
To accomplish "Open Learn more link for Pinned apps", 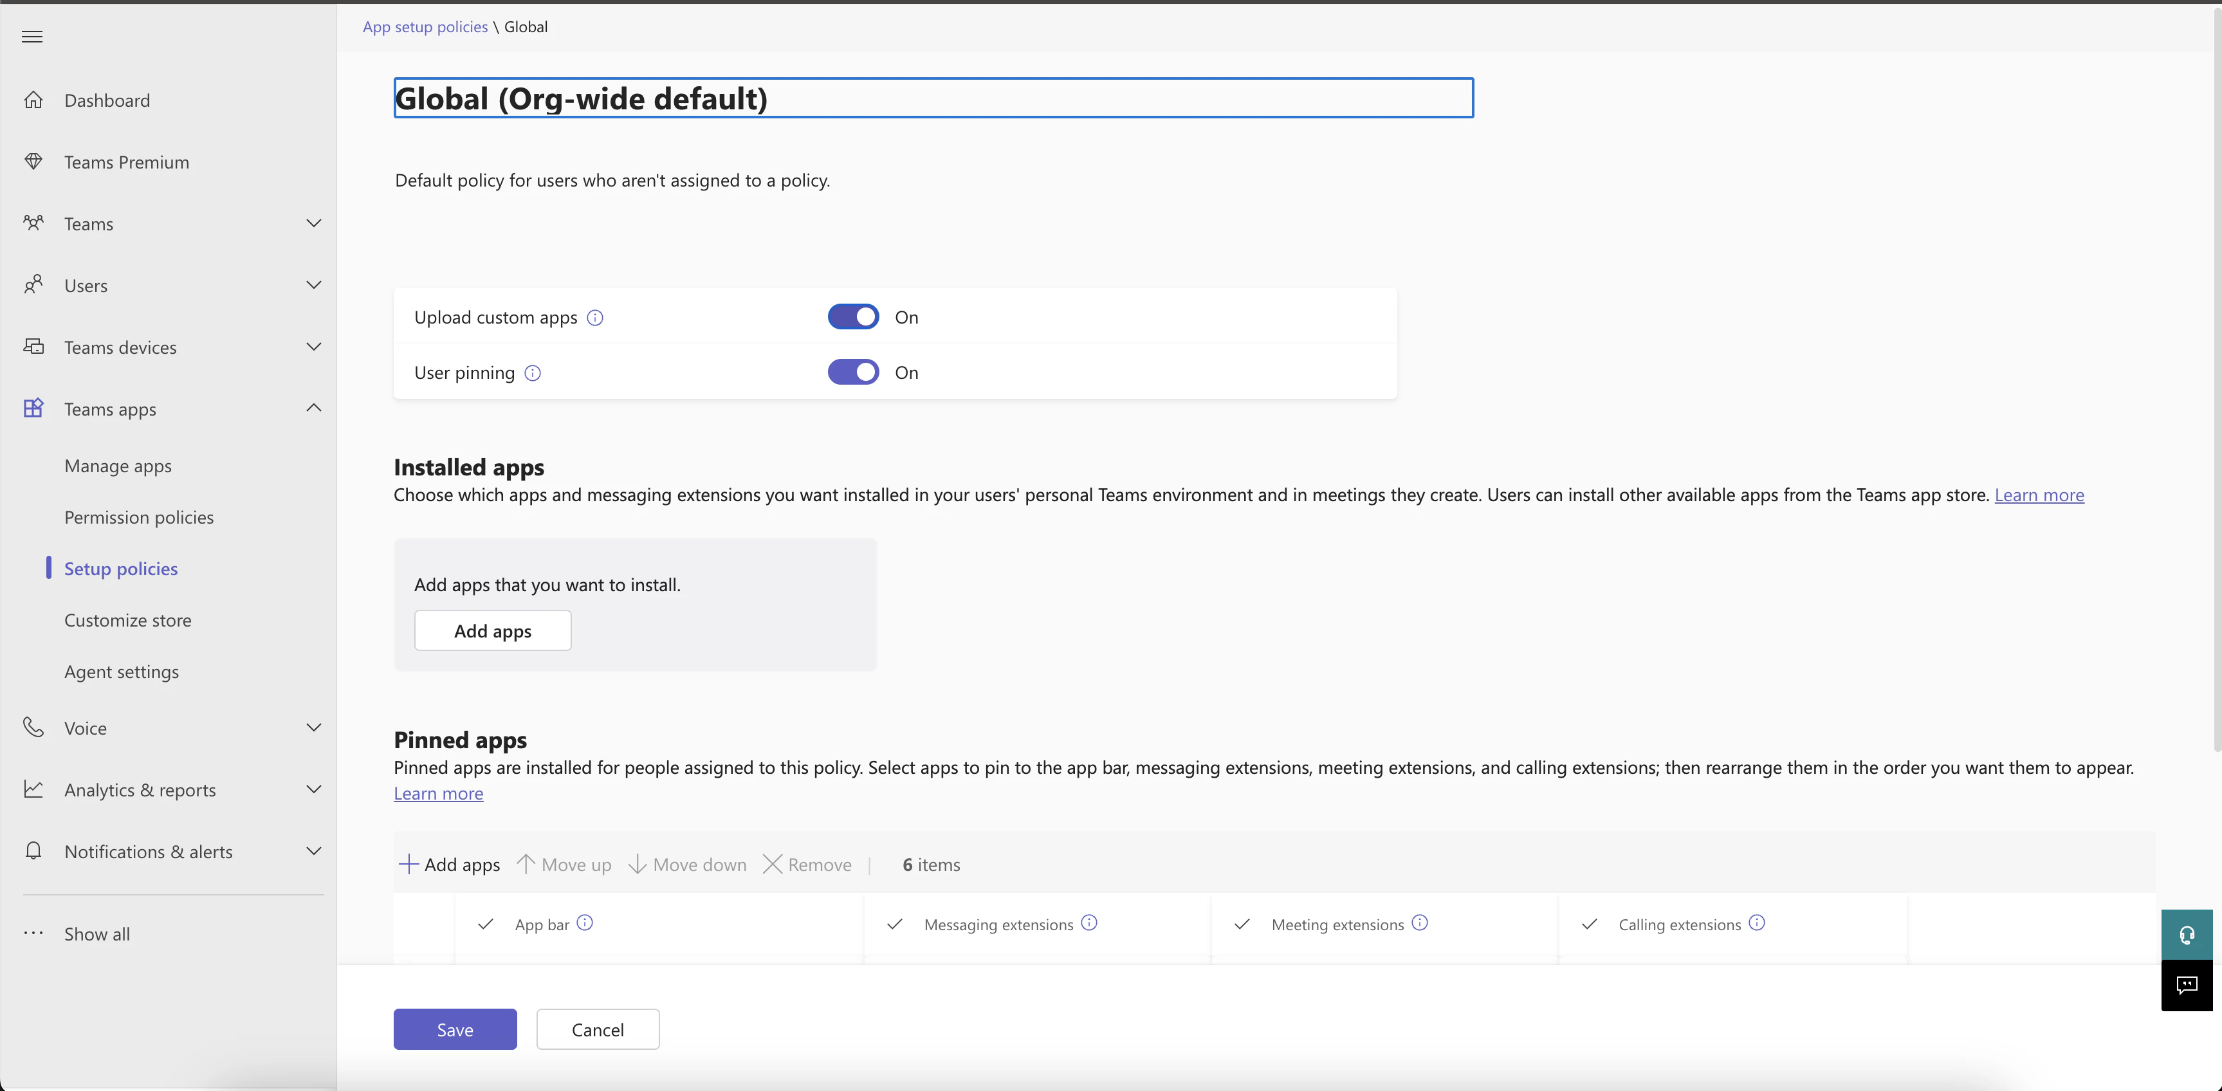I will pos(438,793).
